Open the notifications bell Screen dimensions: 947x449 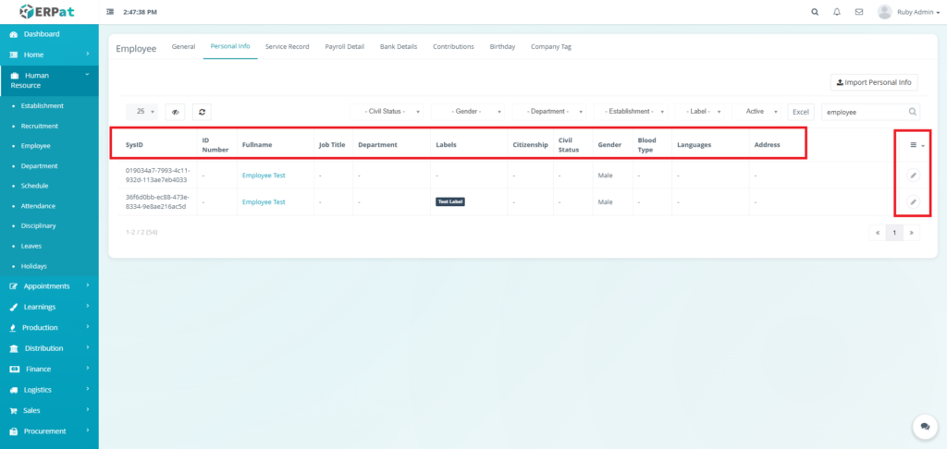pyautogui.click(x=837, y=12)
